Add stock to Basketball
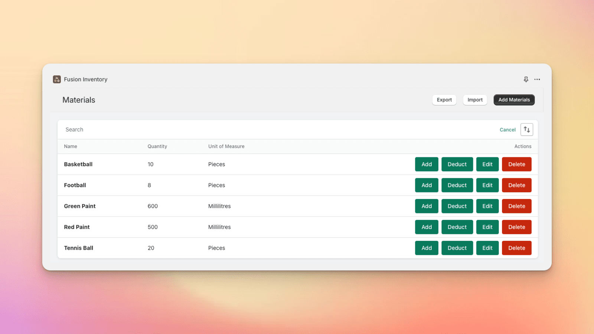The height and width of the screenshot is (334, 594). click(426, 164)
